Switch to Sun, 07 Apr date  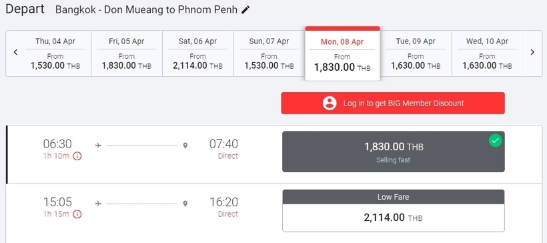coord(269,53)
